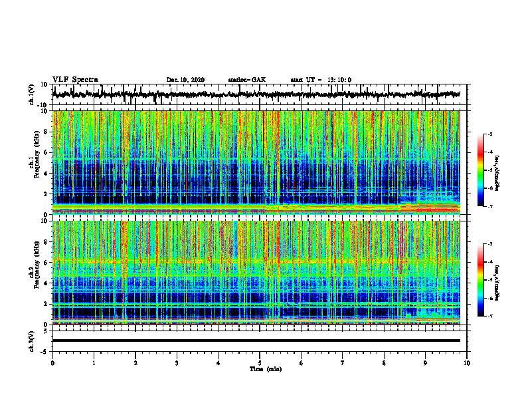
Task: Click the '4' kHz tick on ch.1 spectrogram
Action: coord(46,174)
